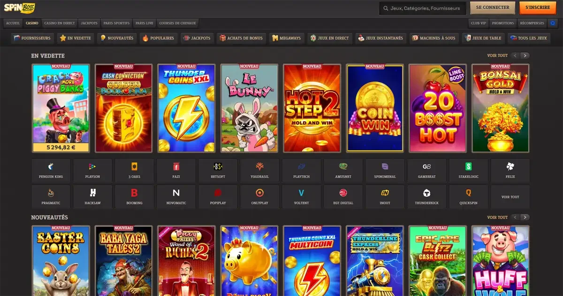563x296 pixels.
Task: Go to previous Nouveautés games
Action: (515, 217)
